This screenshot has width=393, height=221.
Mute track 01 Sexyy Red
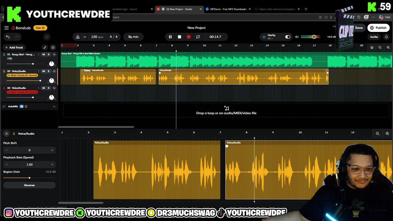coord(43,54)
